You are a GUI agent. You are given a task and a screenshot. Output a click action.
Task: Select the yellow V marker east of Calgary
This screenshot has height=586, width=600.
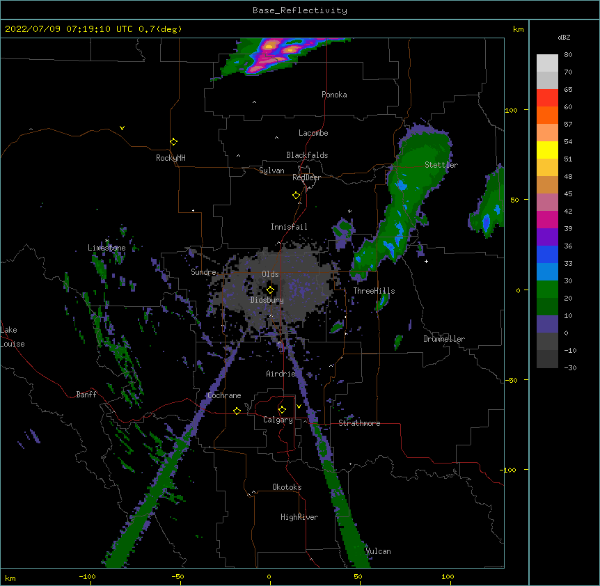point(299,406)
